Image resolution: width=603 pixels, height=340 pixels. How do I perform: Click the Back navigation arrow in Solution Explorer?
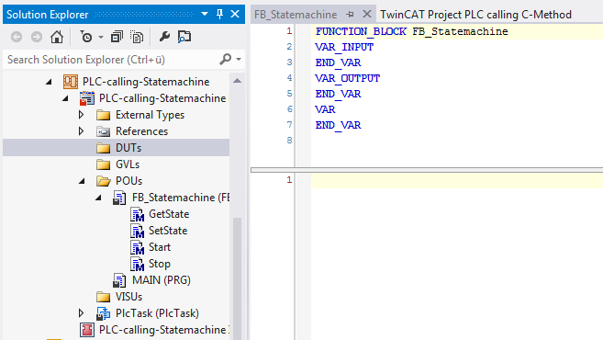[17, 37]
